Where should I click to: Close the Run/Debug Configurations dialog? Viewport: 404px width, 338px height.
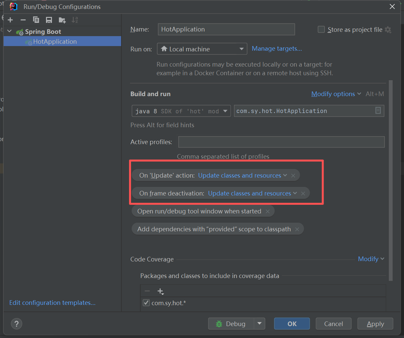[392, 7]
